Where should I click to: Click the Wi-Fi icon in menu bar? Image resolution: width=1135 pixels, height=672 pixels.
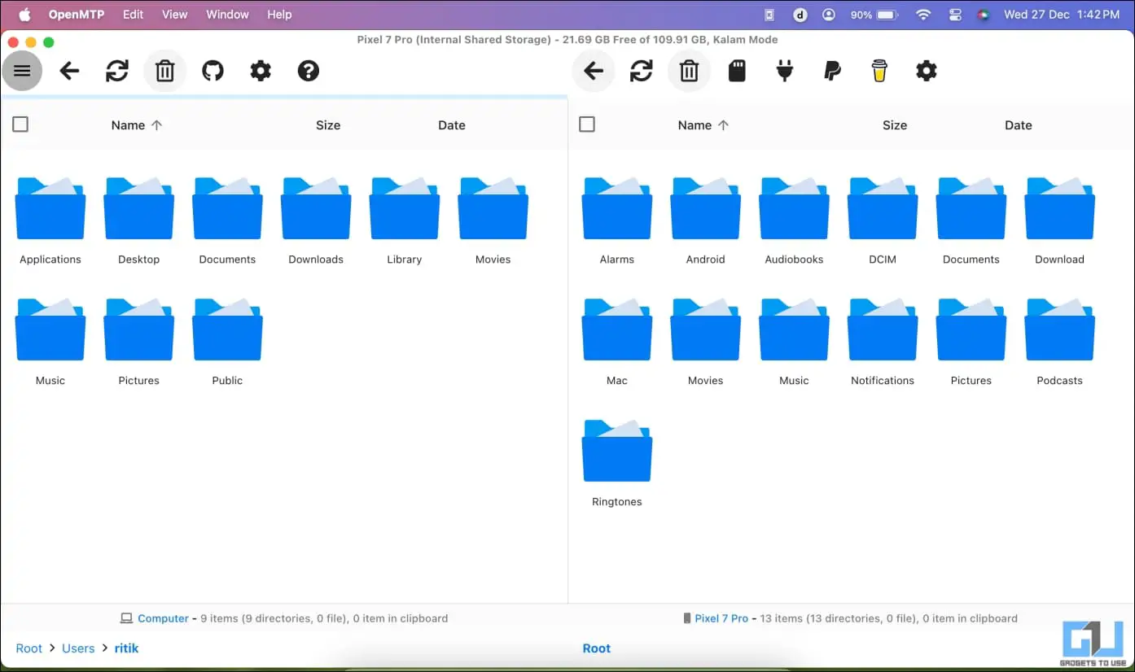[x=923, y=15]
